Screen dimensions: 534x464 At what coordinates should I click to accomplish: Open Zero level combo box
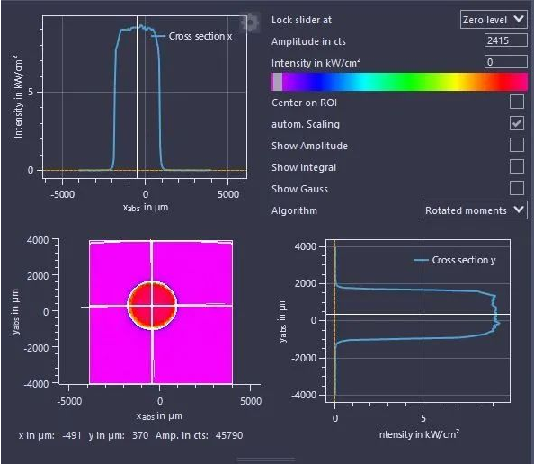(x=494, y=20)
